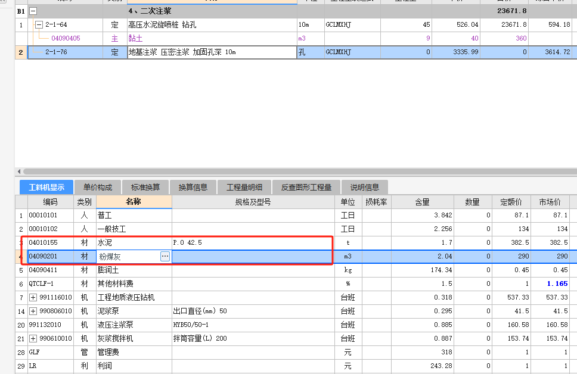Click the P.O 42.5 specification cell
This screenshot has height=374, width=577.
tap(253, 243)
